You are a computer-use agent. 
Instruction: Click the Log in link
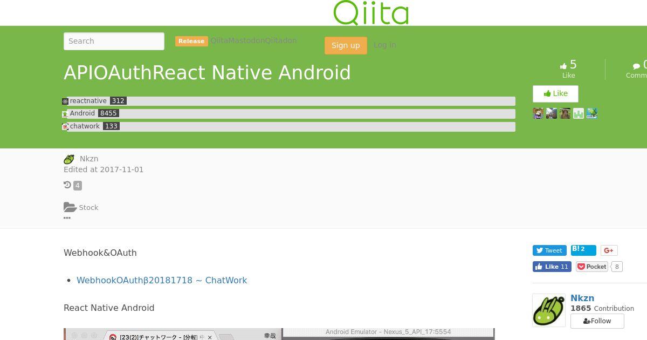click(385, 45)
